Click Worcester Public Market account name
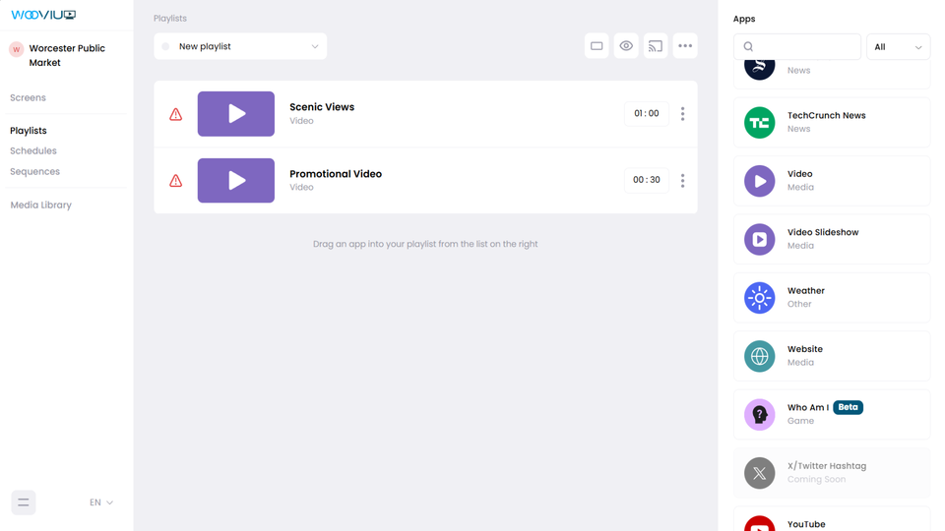Viewport: 945px width, 531px height. coord(67,55)
